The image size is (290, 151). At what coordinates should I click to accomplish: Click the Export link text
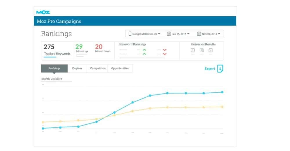(210, 69)
